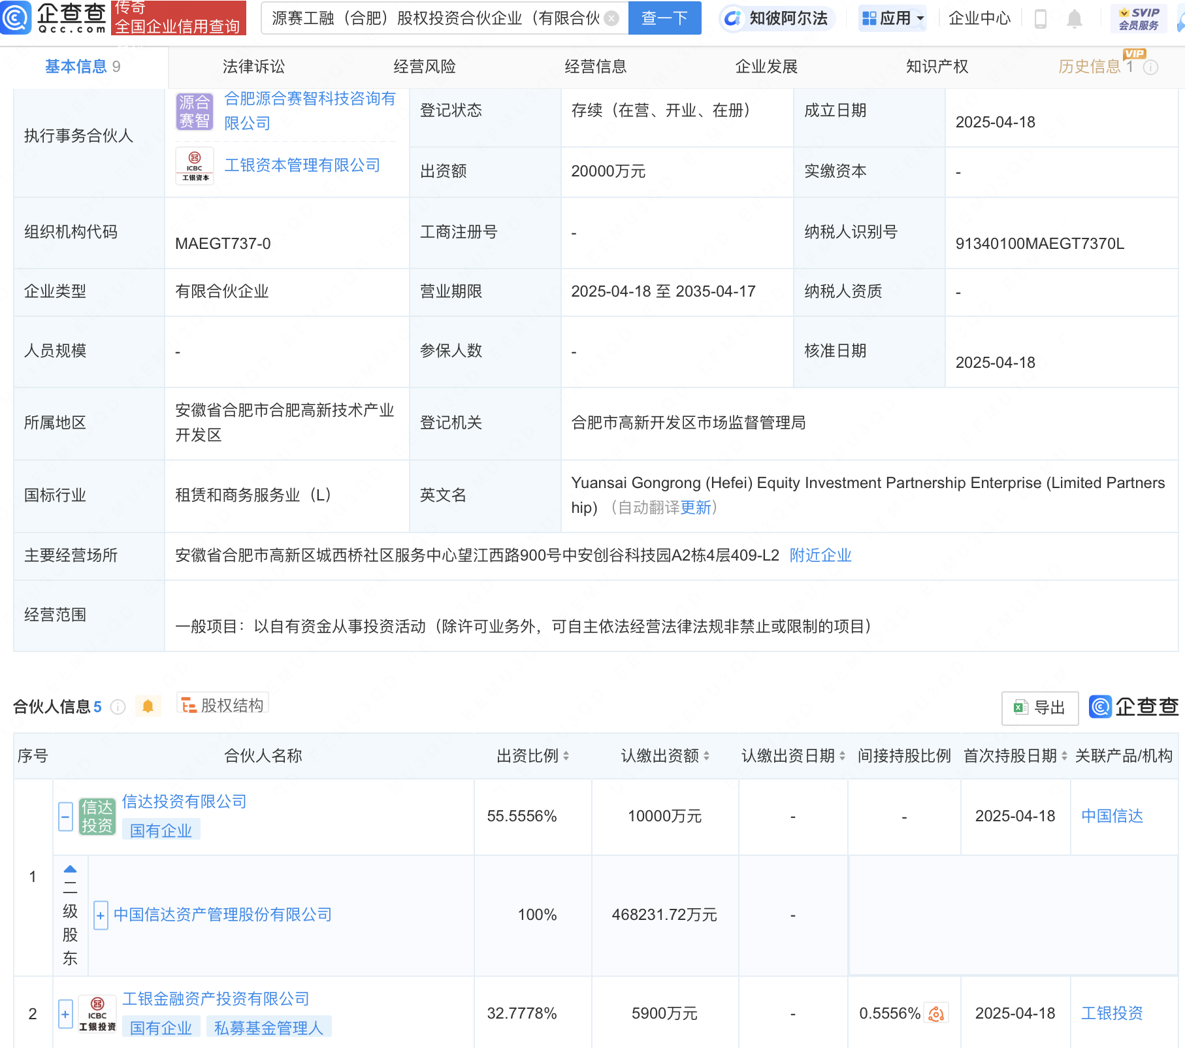The height and width of the screenshot is (1048, 1185).
Task: Open 工银资本管理有限公司 link
Action: 302,165
